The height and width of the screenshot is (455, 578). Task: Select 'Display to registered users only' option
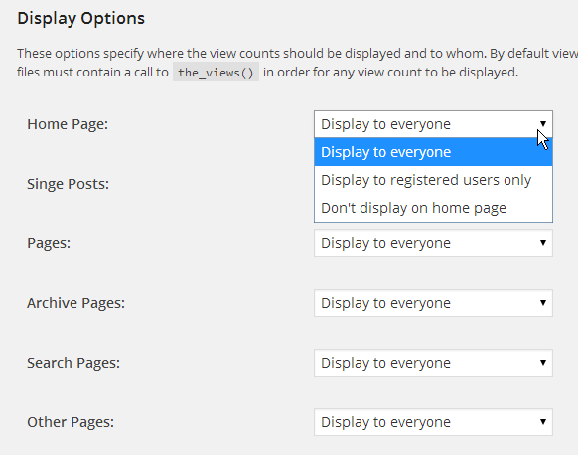433,180
